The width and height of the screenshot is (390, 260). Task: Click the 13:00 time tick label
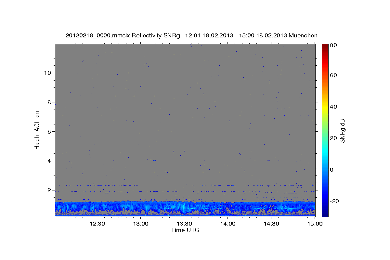[x=141, y=224]
